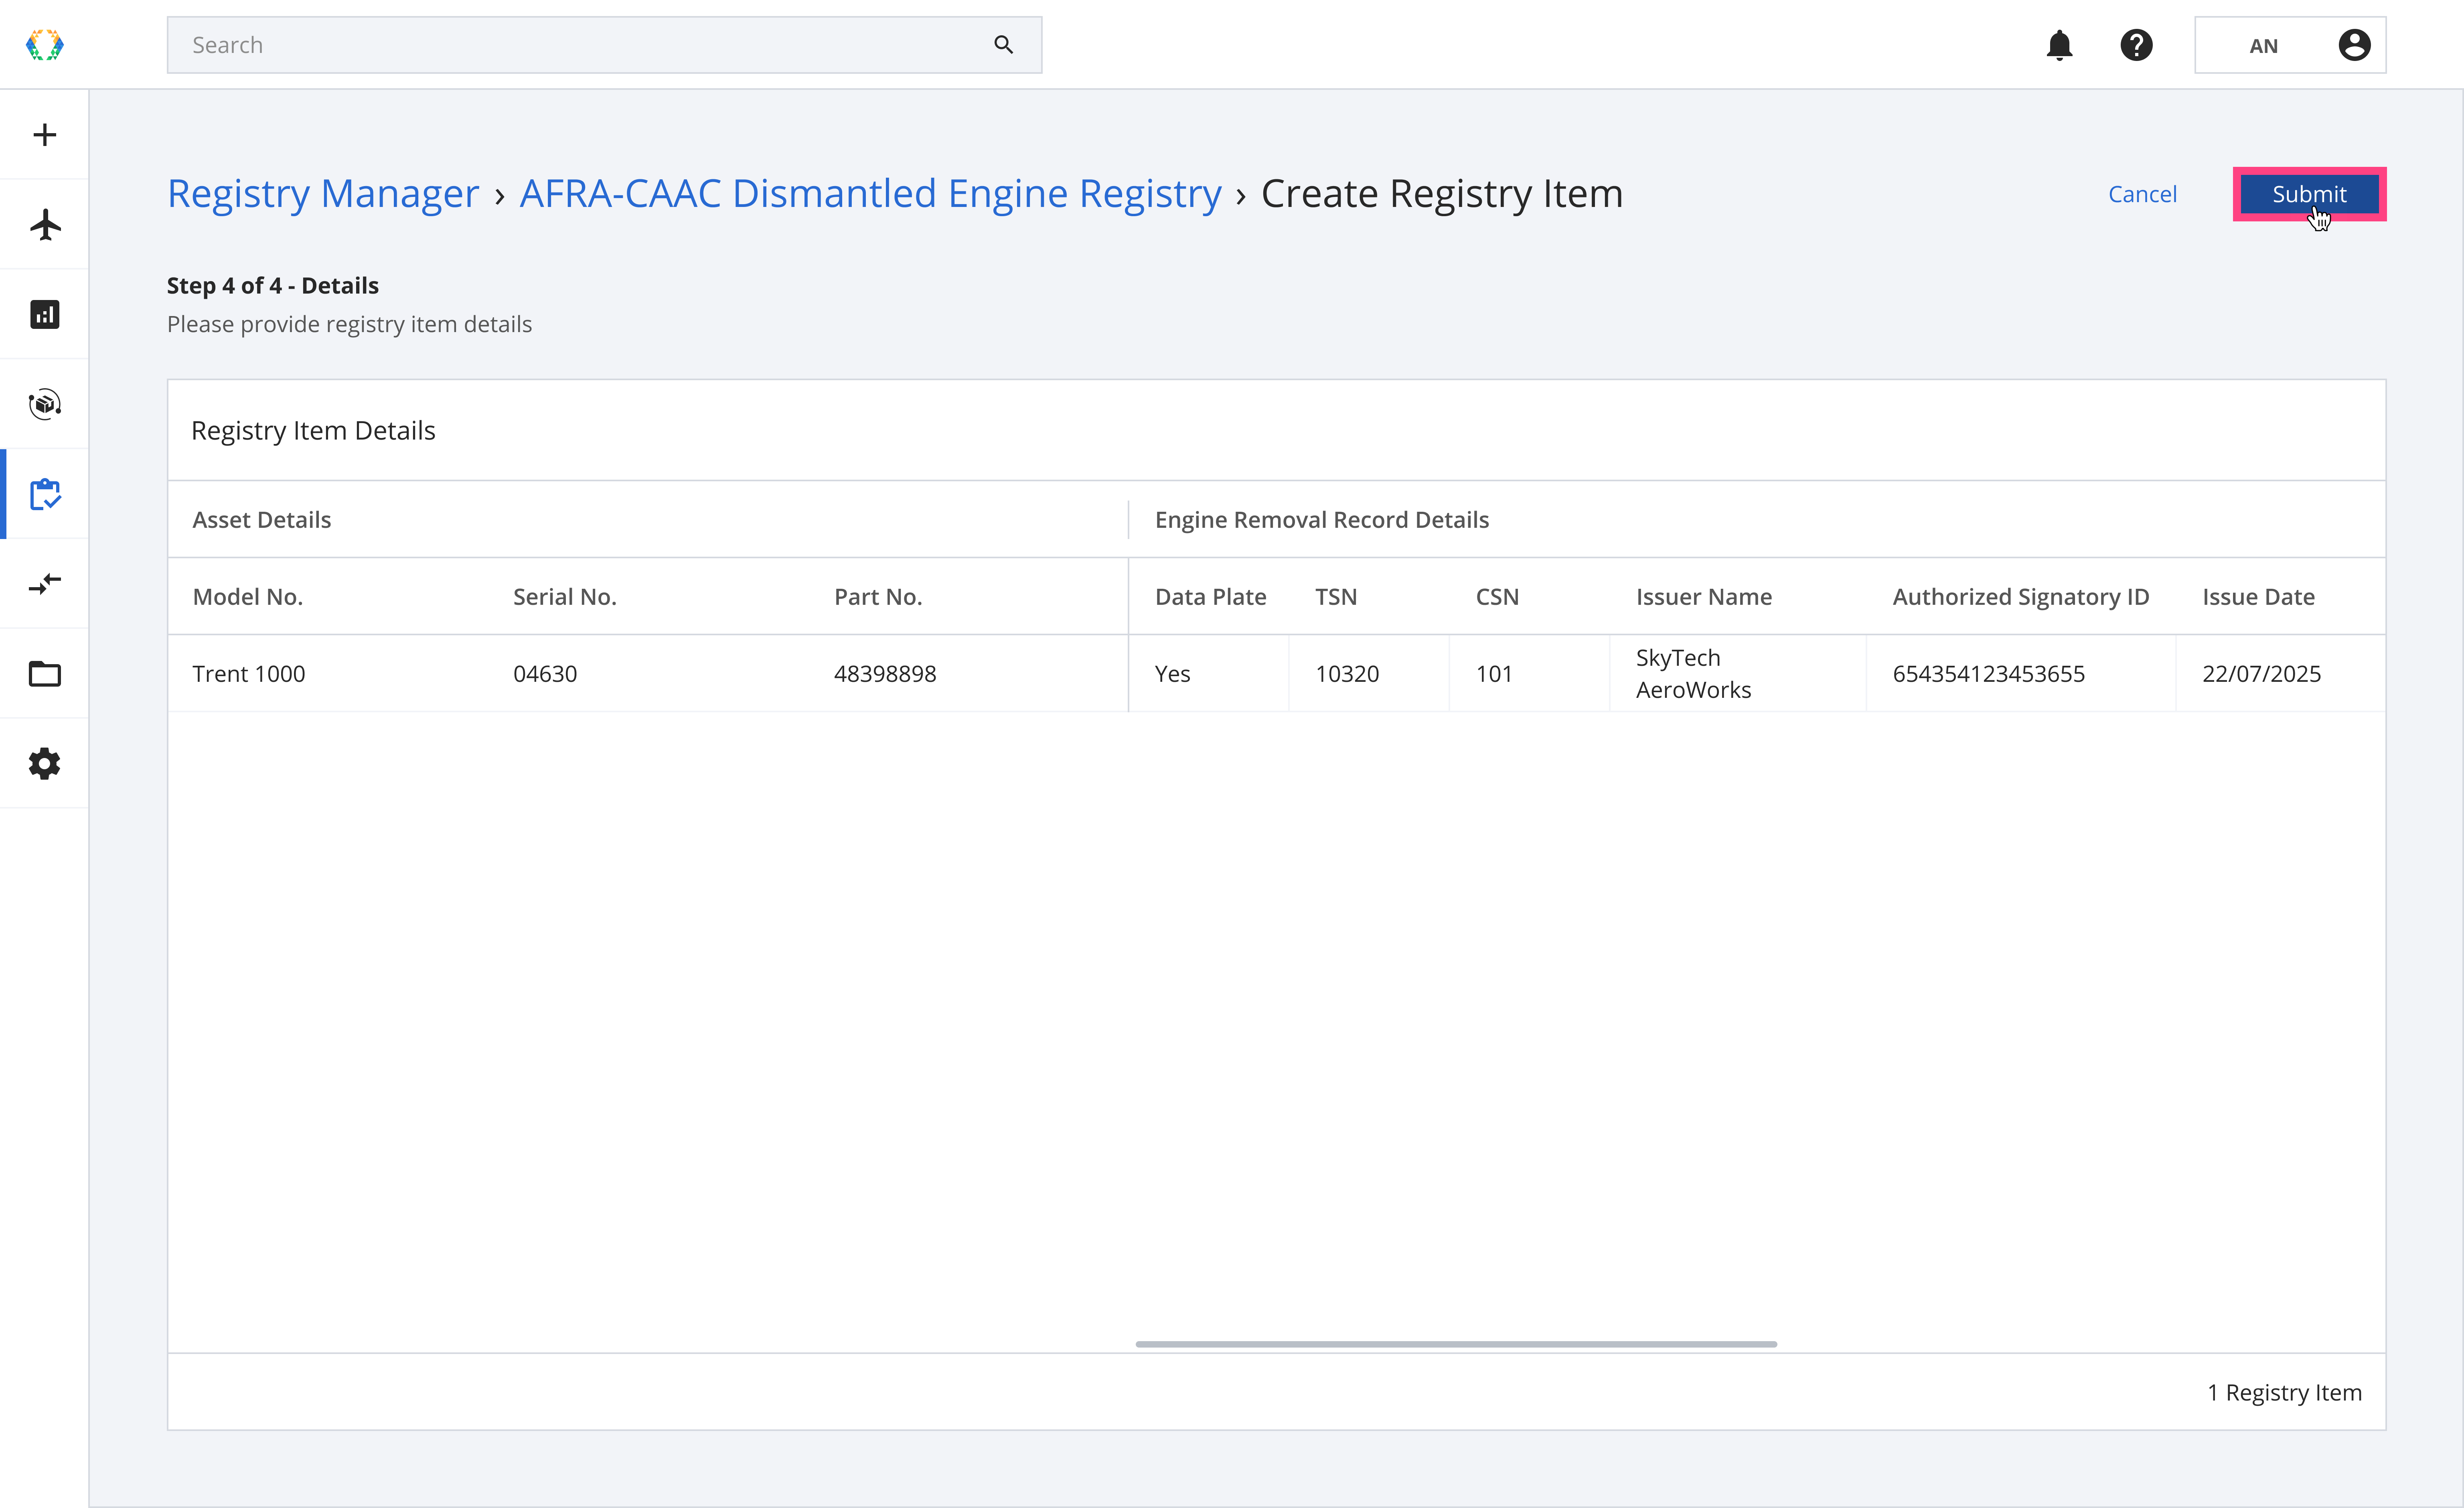Select the registry clipboard sidebar icon
2464x1508 pixels.
(44, 494)
